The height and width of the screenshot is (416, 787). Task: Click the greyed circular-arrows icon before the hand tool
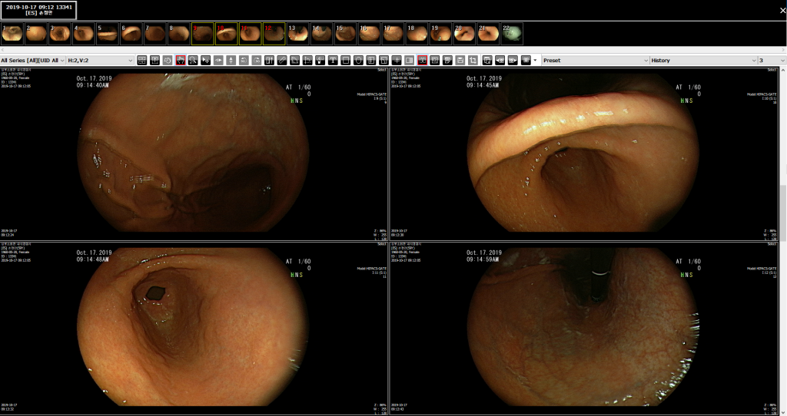pos(167,60)
